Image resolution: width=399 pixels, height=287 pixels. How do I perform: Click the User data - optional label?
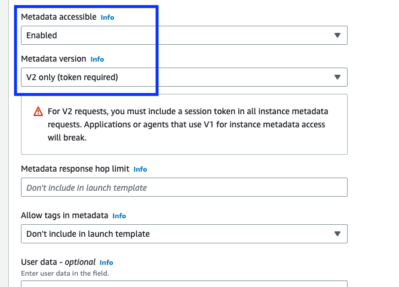click(58, 262)
